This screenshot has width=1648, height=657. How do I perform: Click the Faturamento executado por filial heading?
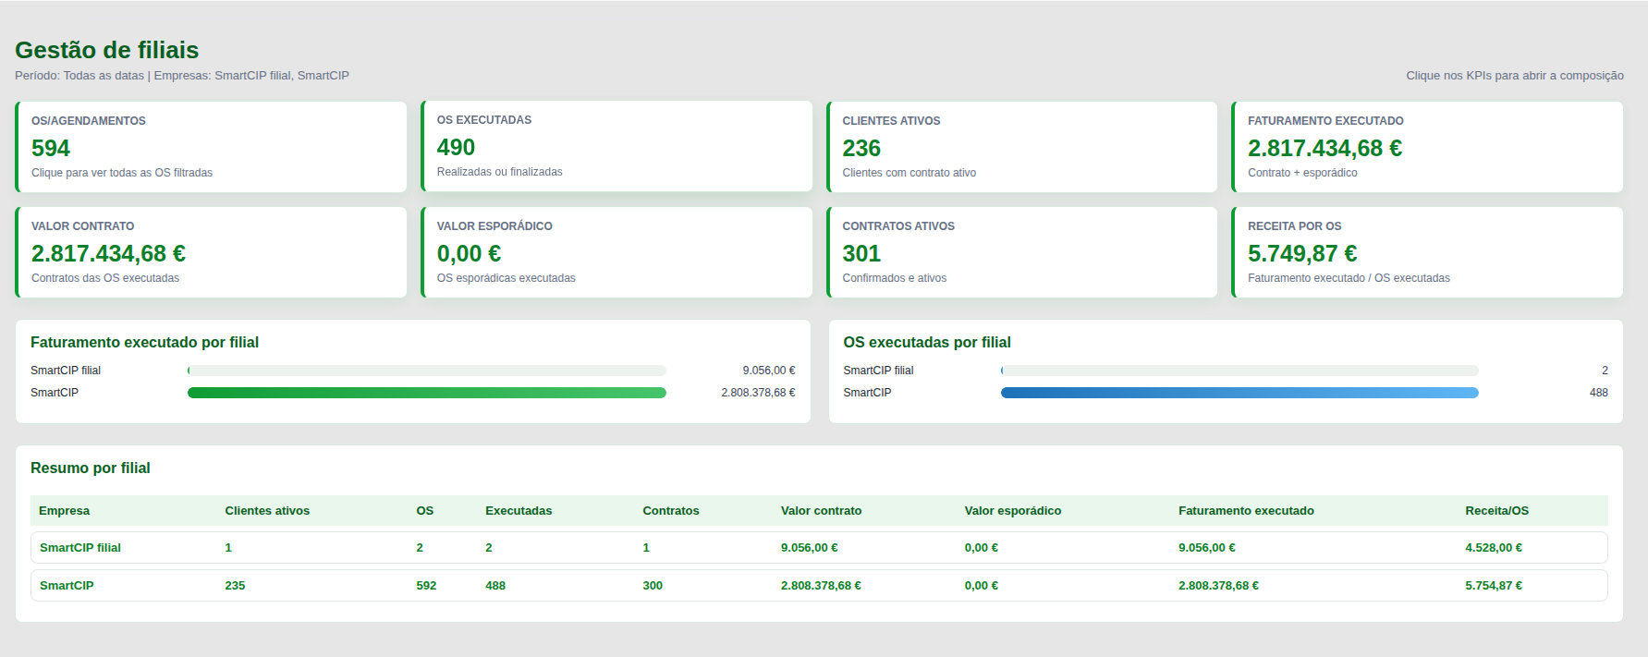pyautogui.click(x=144, y=343)
